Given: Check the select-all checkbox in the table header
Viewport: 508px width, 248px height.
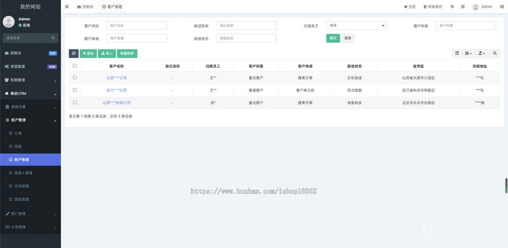Looking at the screenshot, I should (x=75, y=66).
